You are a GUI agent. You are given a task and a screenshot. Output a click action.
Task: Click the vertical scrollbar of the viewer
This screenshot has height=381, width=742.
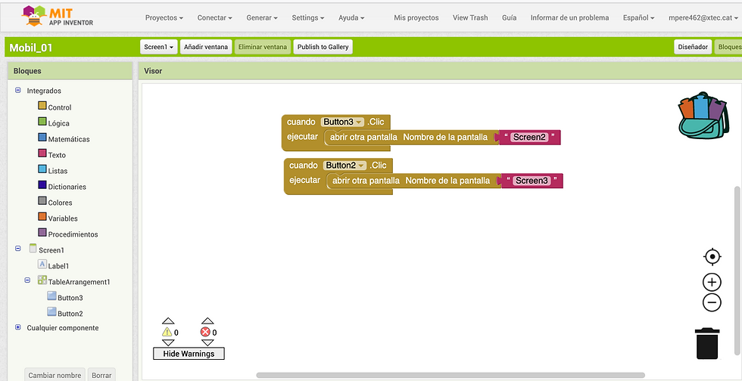tap(737, 271)
